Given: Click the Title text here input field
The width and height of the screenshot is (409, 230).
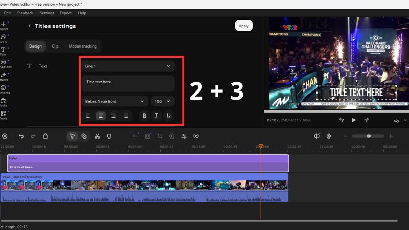Looking at the screenshot, I should tap(128, 82).
